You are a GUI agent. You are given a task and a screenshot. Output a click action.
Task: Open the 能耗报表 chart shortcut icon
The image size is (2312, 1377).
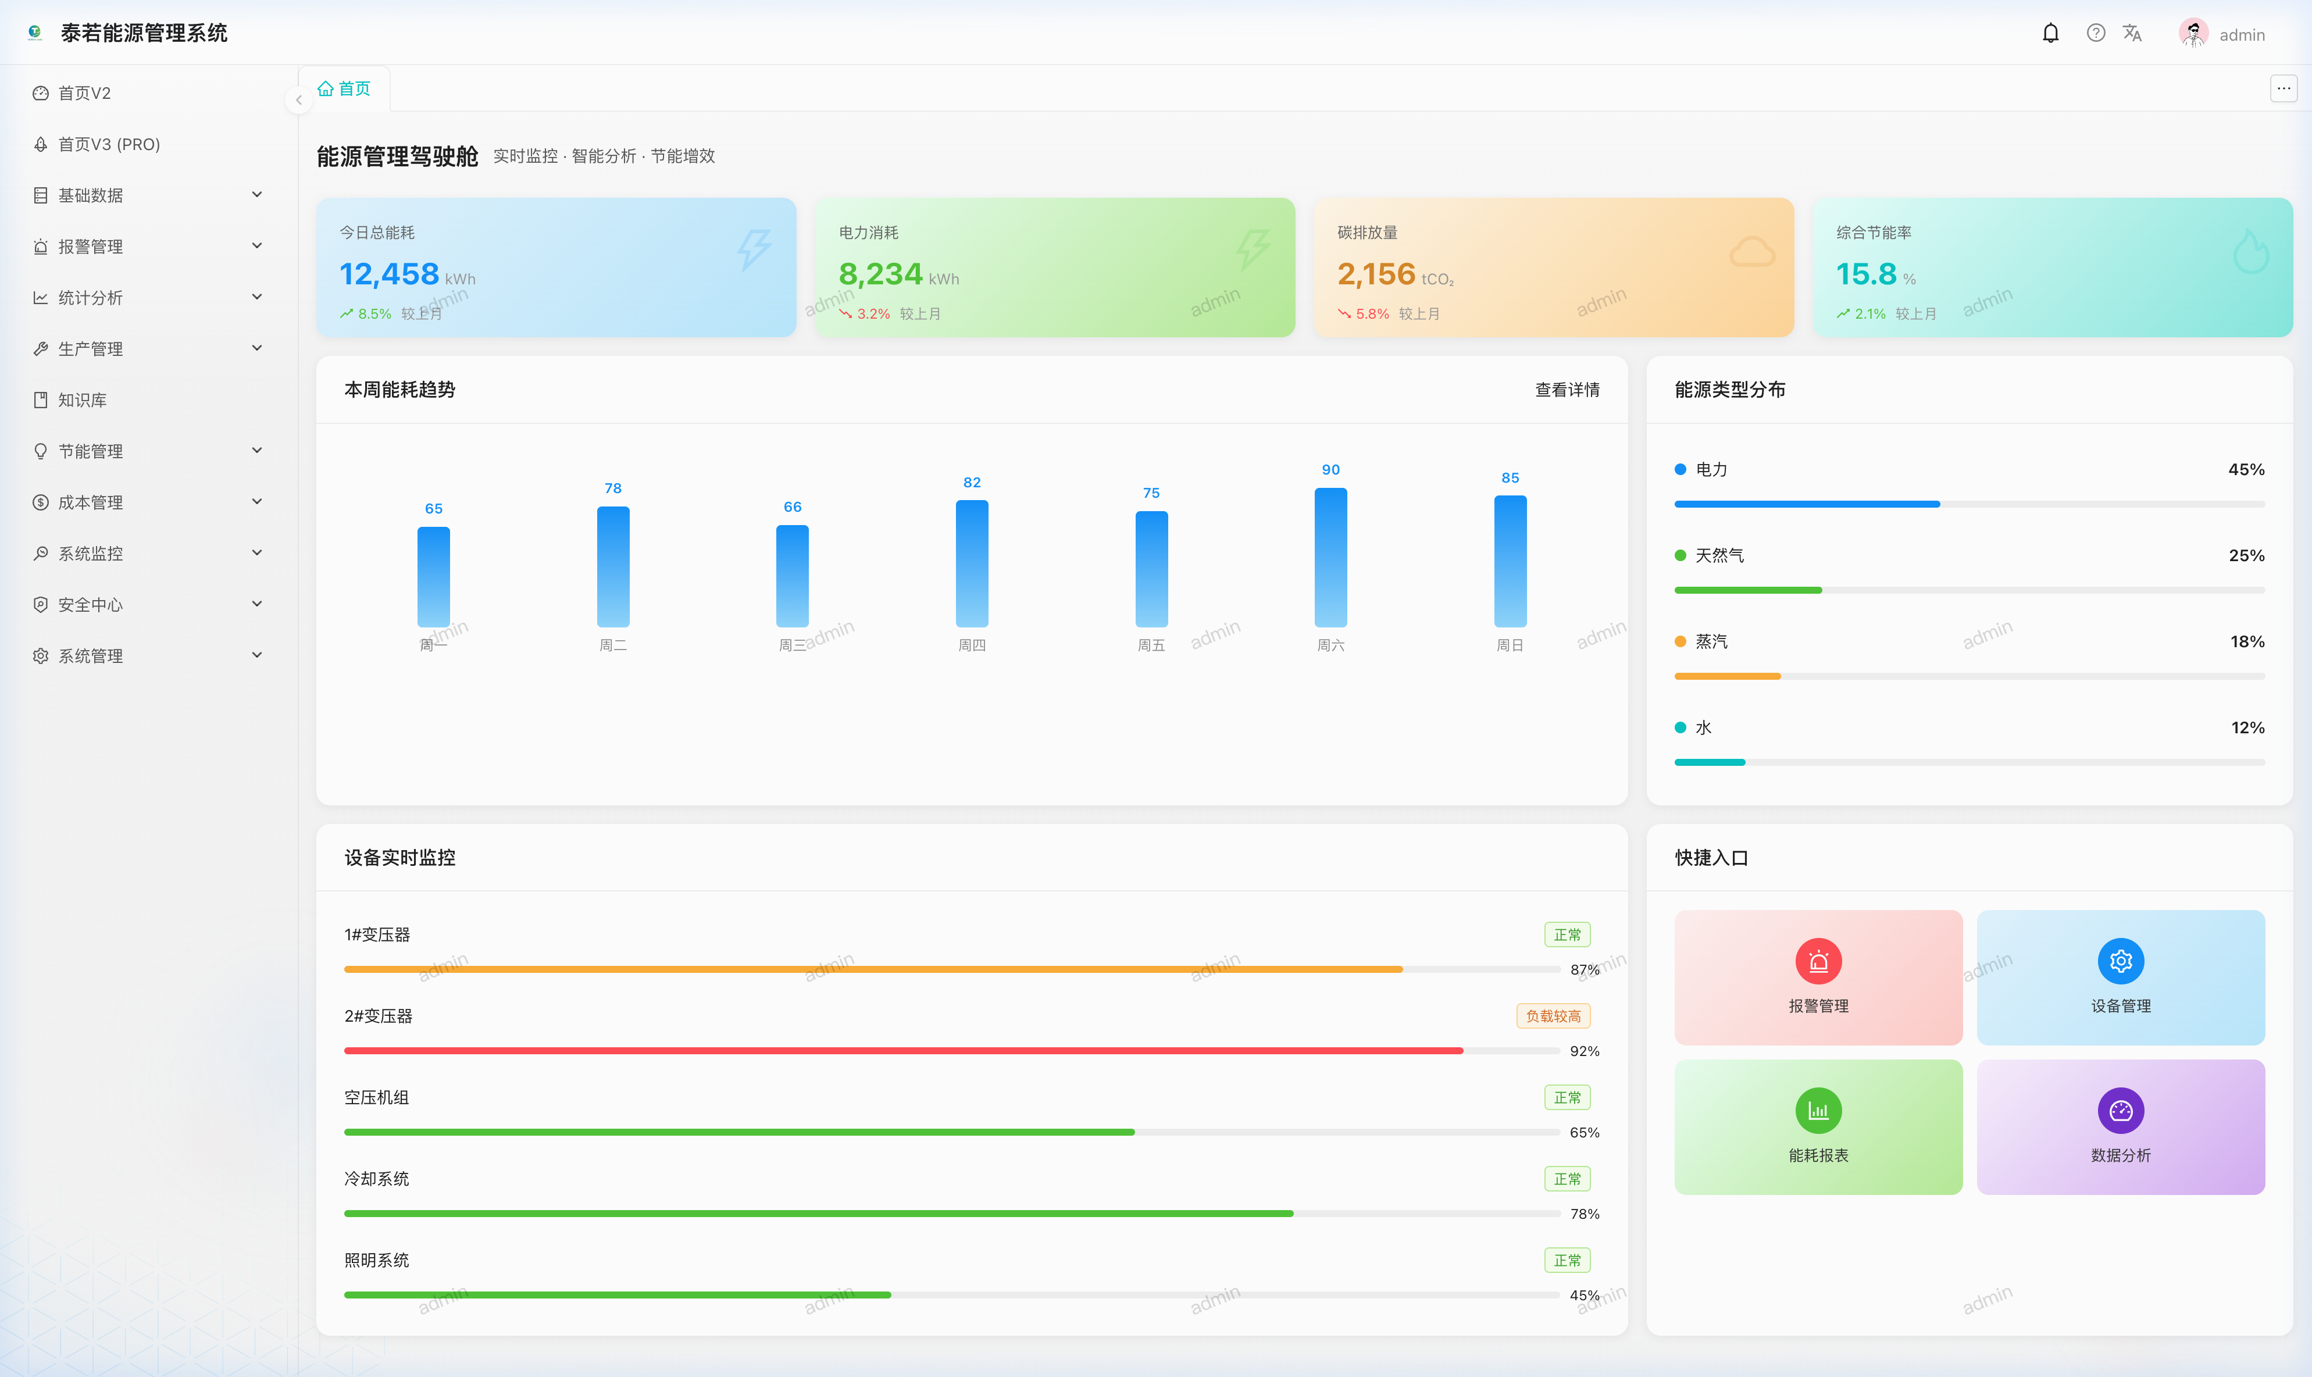1818,1110
